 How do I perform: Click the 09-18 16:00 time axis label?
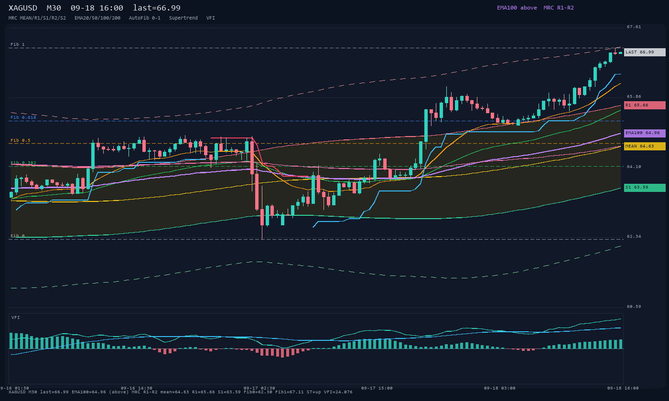[623, 388]
